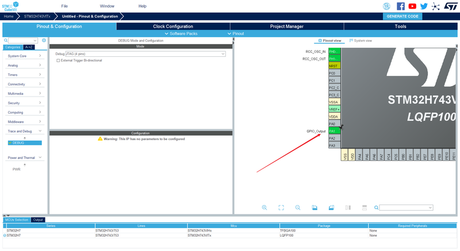Switch to System view
Image resolution: width=460 pixels, height=251 pixels.
[x=361, y=41]
